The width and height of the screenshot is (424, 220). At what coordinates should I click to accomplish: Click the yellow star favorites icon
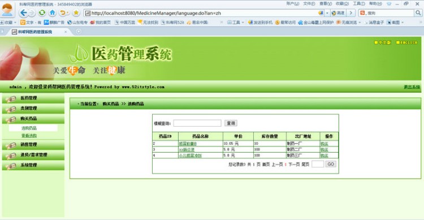(76, 12)
